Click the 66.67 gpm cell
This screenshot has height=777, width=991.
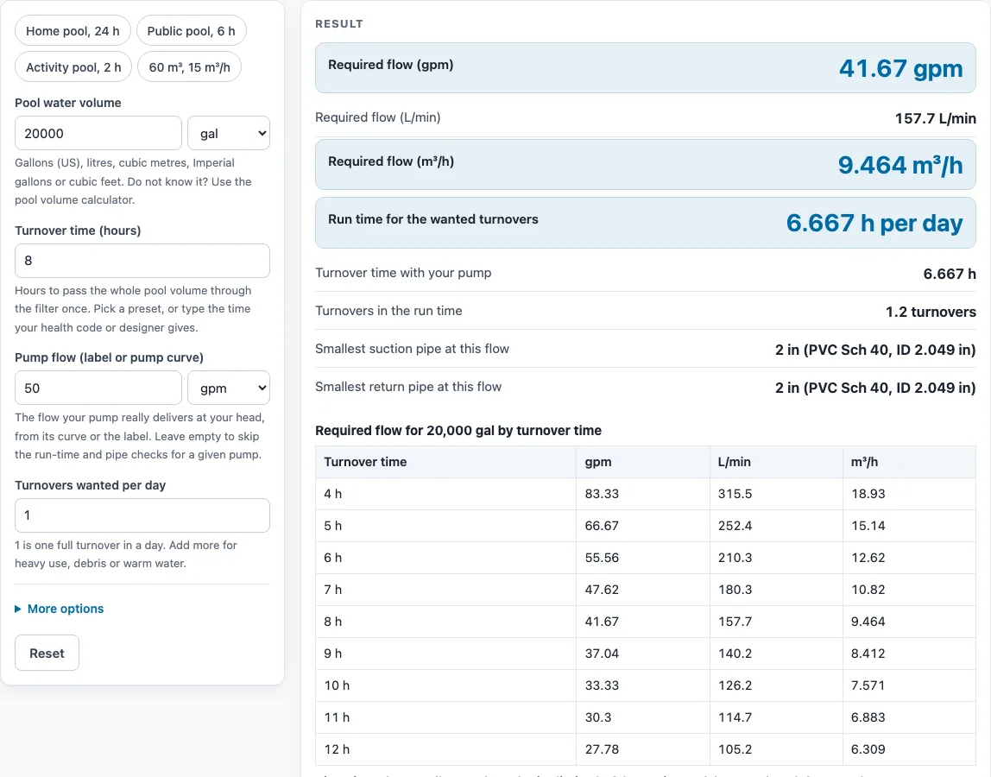(643, 526)
